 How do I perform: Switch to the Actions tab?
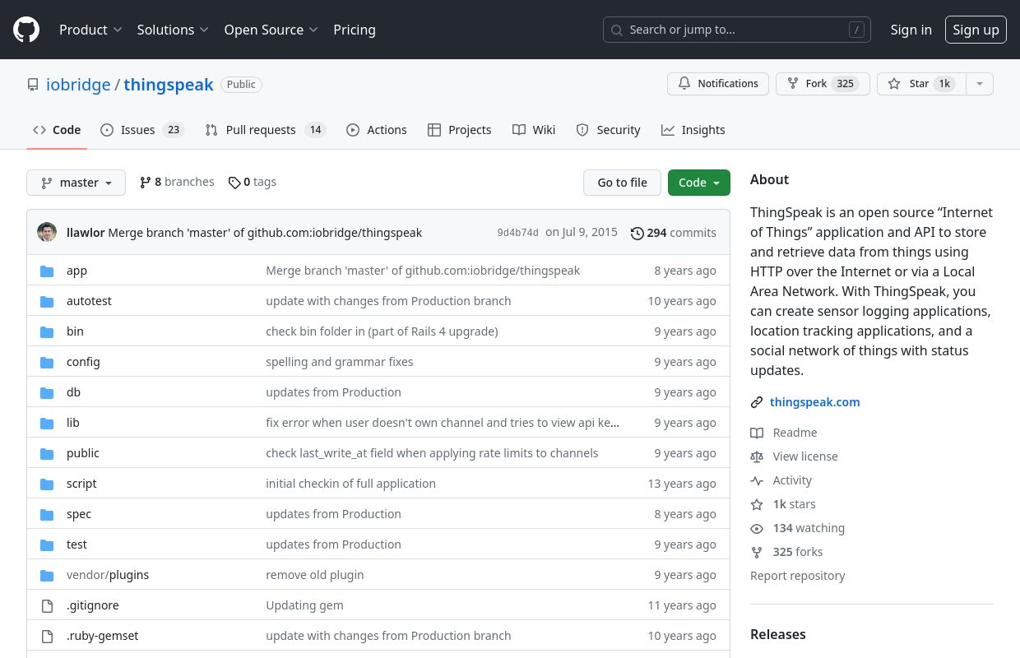click(377, 130)
